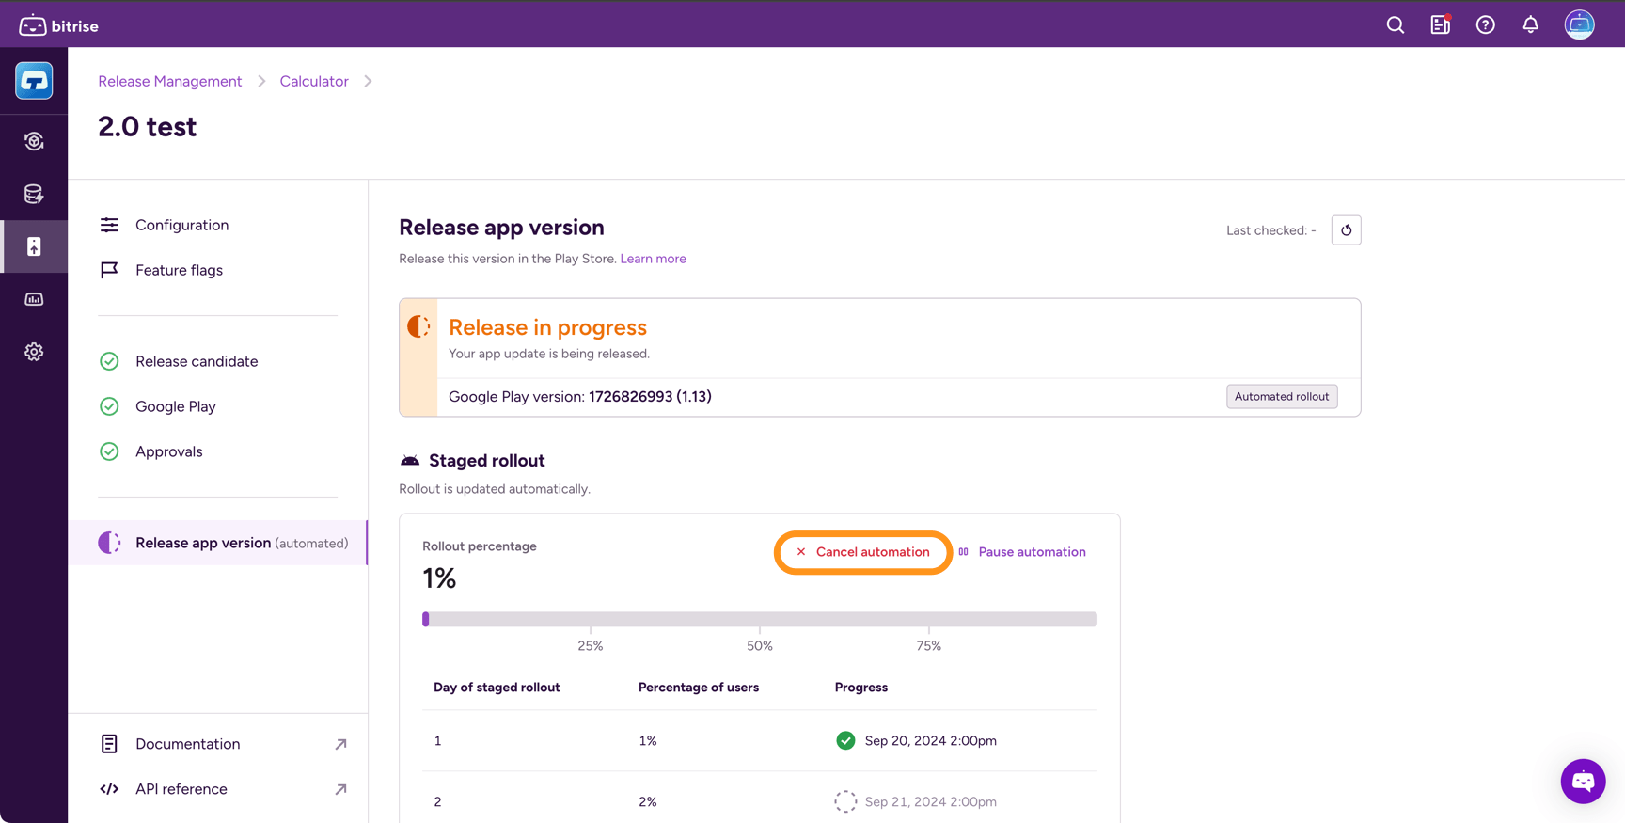Open the changelog news icon
This screenshot has width=1625, height=823.
[1440, 25]
